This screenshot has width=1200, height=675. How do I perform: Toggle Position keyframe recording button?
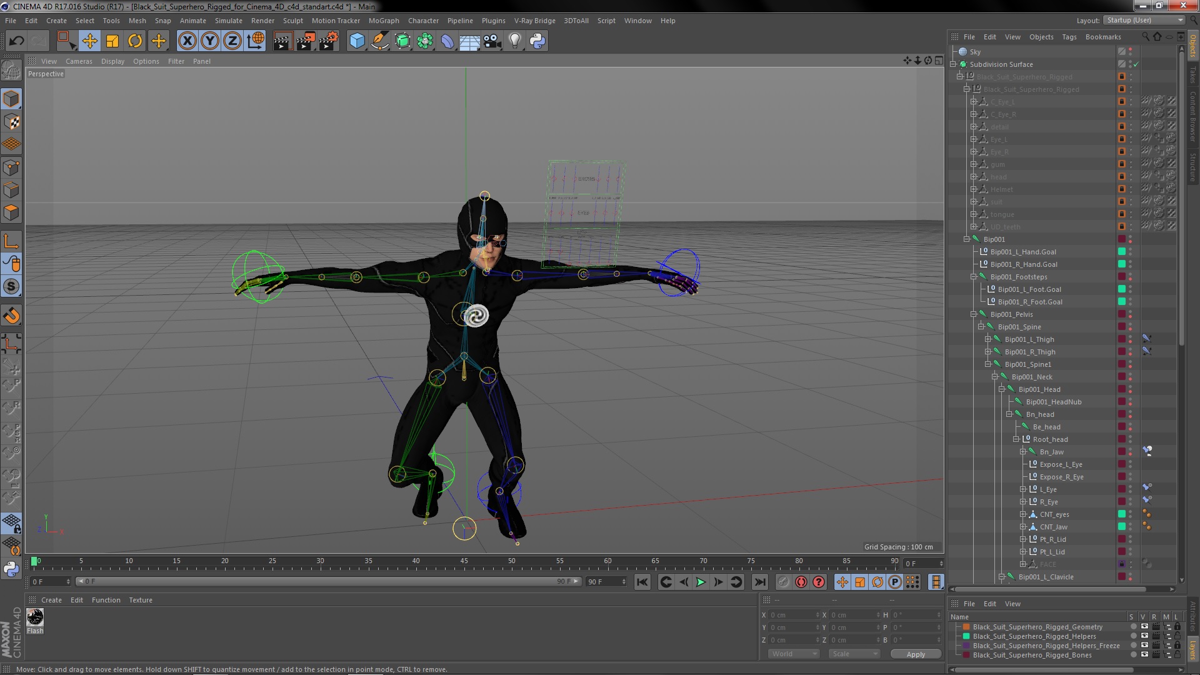click(x=842, y=582)
